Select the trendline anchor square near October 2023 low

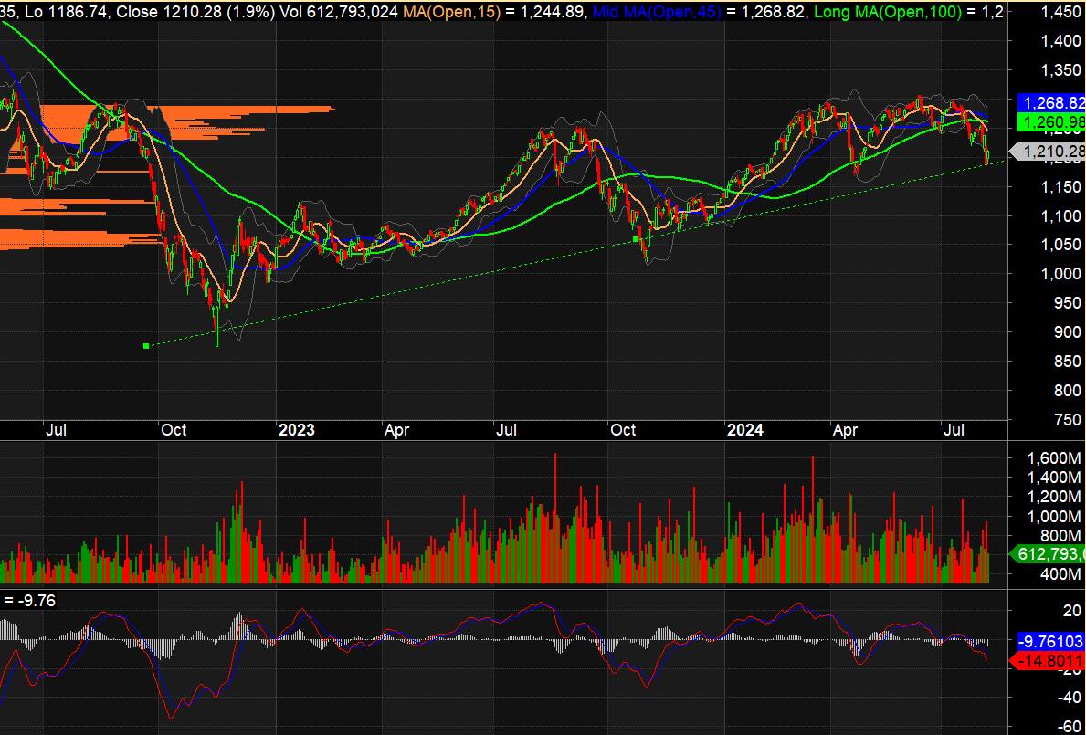(x=636, y=239)
